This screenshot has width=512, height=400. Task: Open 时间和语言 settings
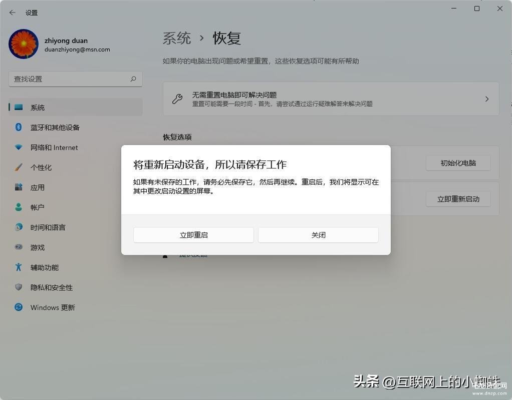tap(76, 227)
